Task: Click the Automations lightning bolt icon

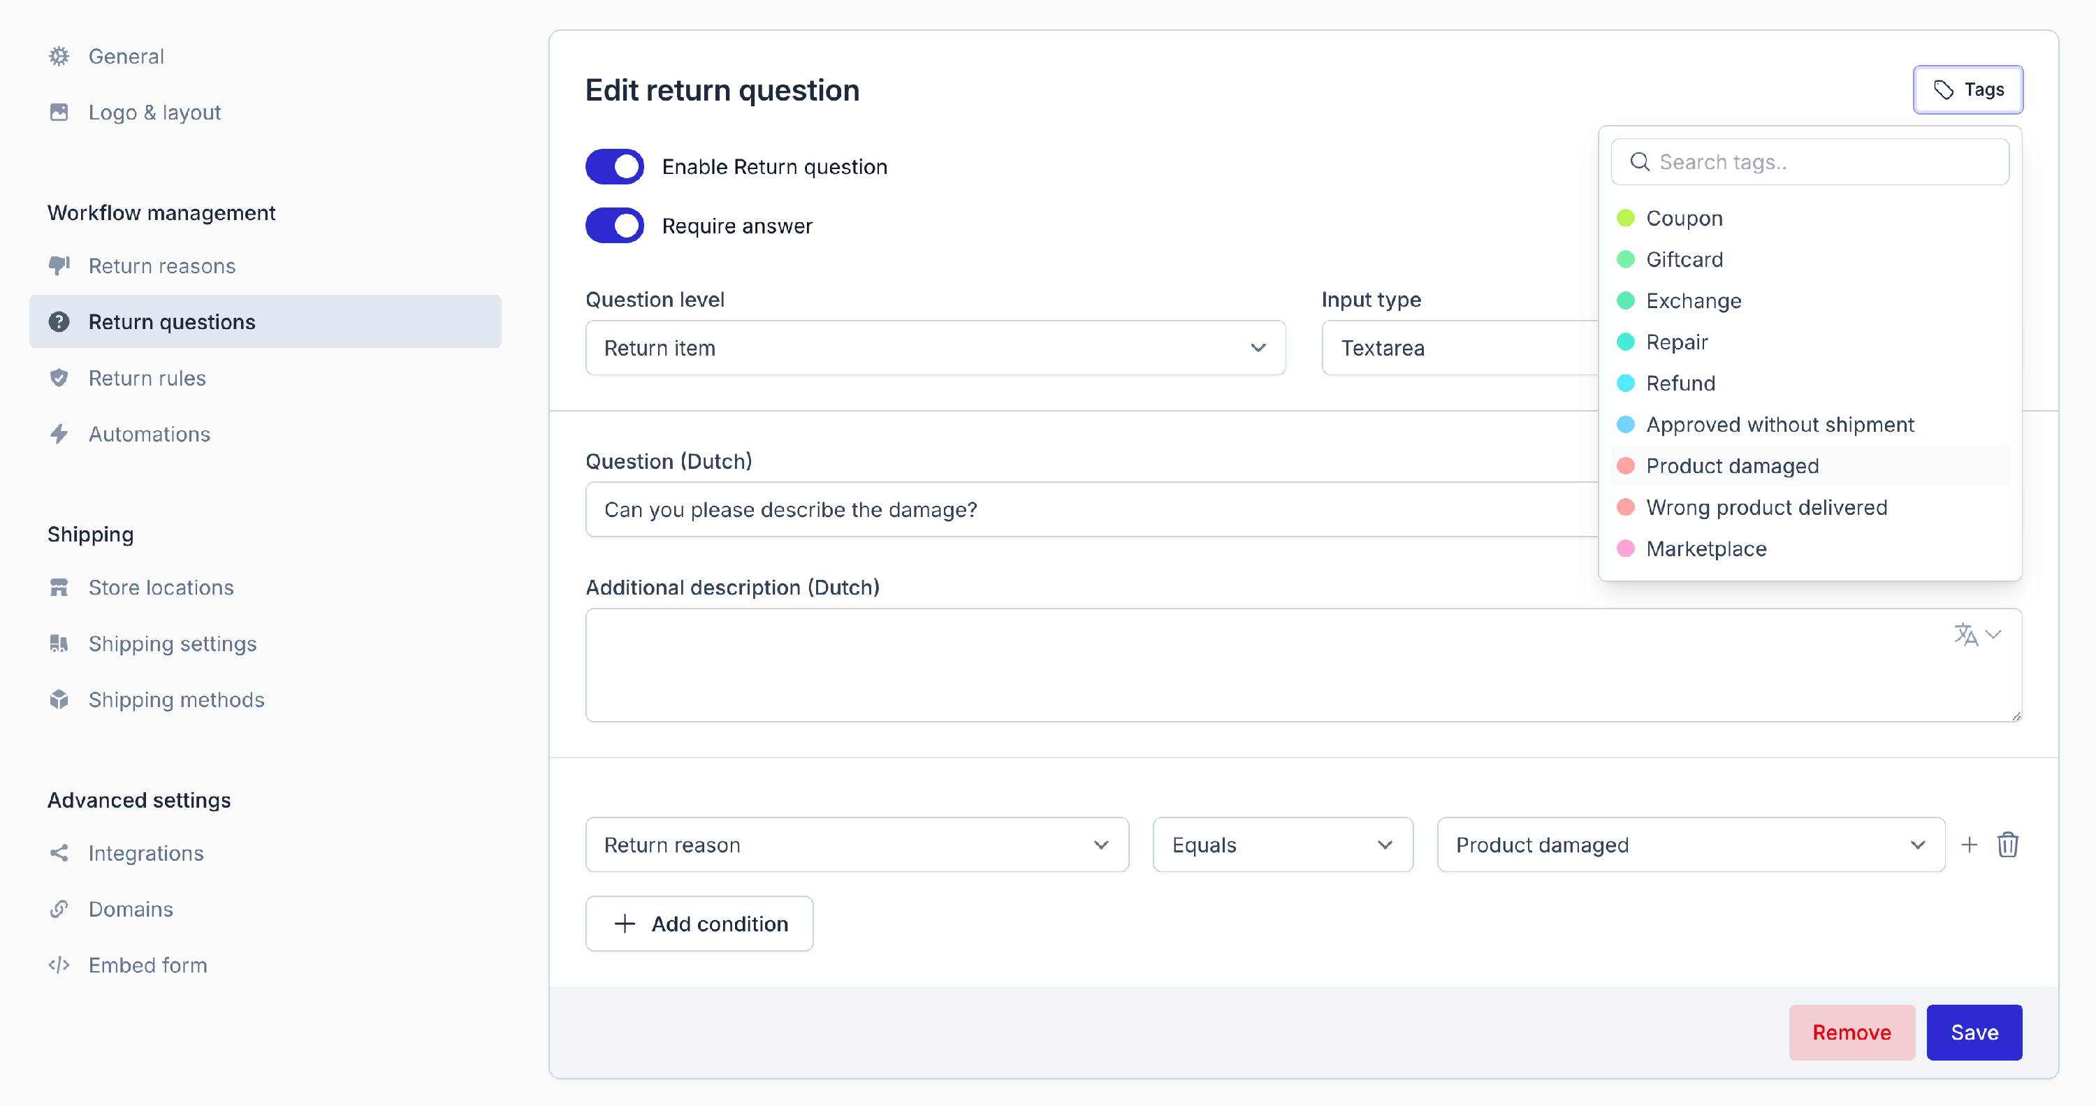Action: pos(59,434)
